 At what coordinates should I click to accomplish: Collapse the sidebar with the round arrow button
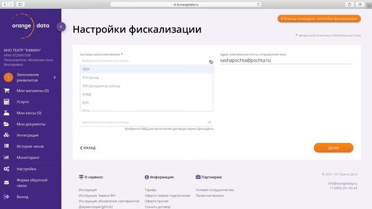[61, 27]
